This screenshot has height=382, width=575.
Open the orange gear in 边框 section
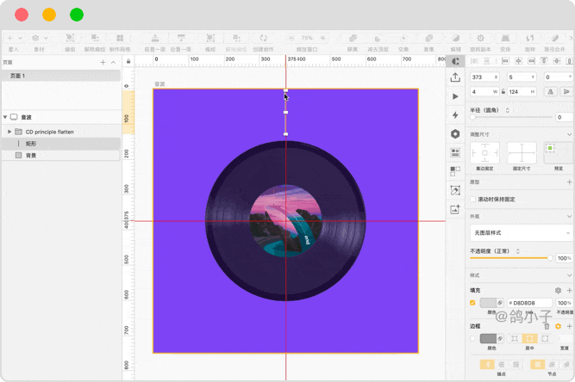click(x=558, y=326)
